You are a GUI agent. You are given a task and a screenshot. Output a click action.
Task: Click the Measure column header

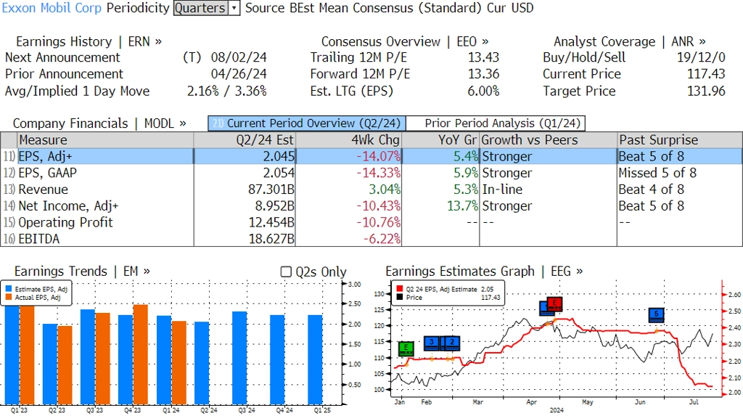point(105,140)
